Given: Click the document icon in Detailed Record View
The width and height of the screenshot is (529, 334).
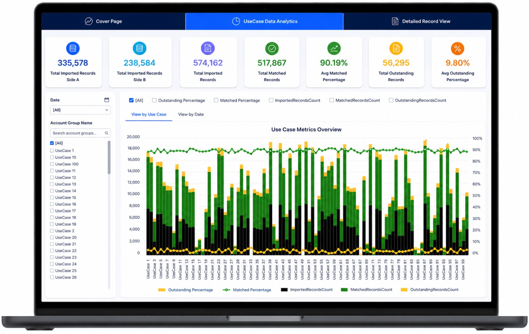Looking at the screenshot, I should click(x=395, y=21).
